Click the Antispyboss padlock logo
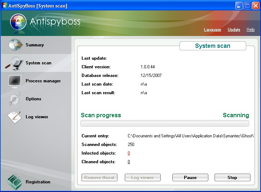 click(18, 22)
